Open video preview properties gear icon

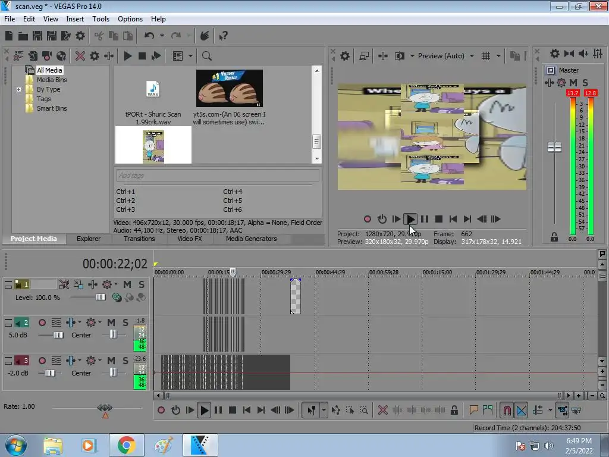(x=345, y=56)
